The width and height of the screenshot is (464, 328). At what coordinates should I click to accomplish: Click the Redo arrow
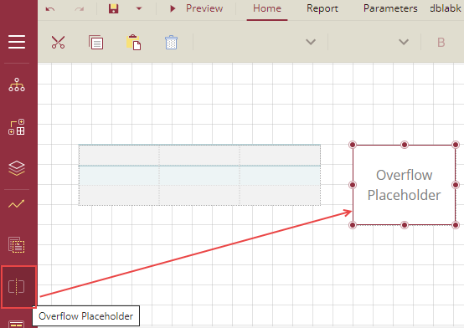pyautogui.click(x=79, y=9)
